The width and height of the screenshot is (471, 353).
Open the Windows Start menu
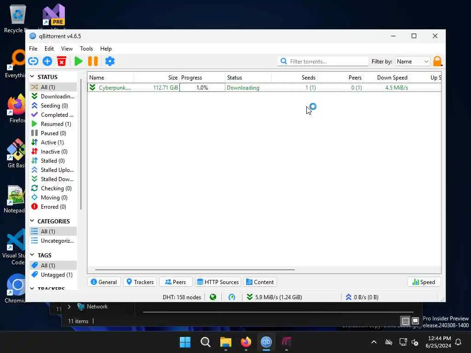185,342
